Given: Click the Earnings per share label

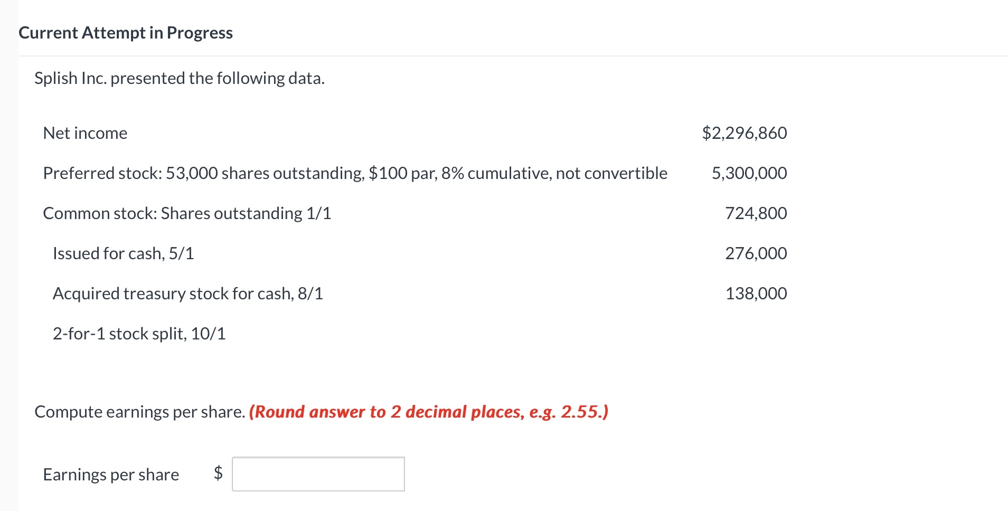Looking at the screenshot, I should click(111, 475).
